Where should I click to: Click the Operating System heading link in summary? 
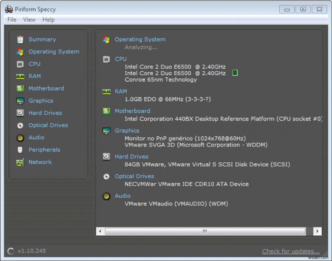(140, 39)
